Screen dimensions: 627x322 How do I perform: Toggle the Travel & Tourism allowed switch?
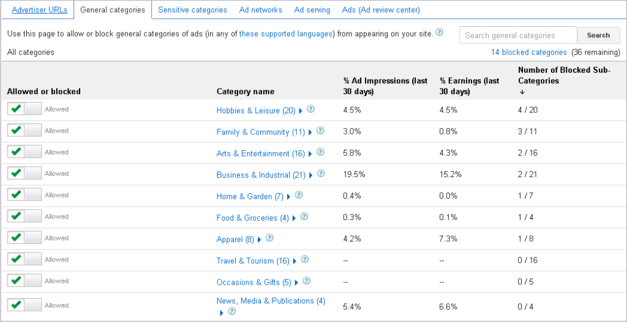[24, 260]
